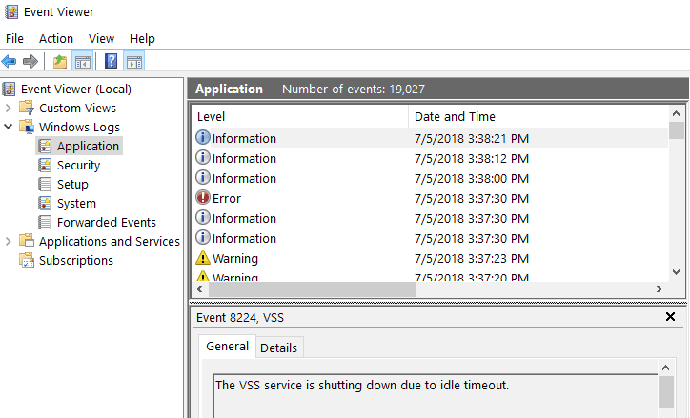The image size is (690, 418).
Task: Select the first Warning event icon
Action: (202, 258)
